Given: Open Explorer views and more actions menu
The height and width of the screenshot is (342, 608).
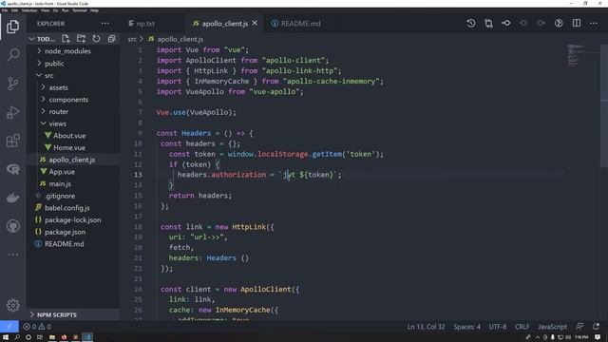Looking at the screenshot, I should click(105, 24).
